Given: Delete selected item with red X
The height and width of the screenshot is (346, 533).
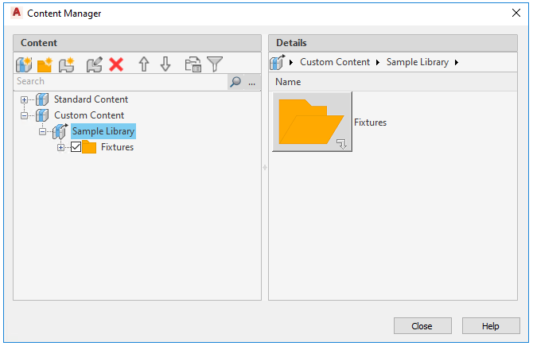Looking at the screenshot, I should pos(116,64).
